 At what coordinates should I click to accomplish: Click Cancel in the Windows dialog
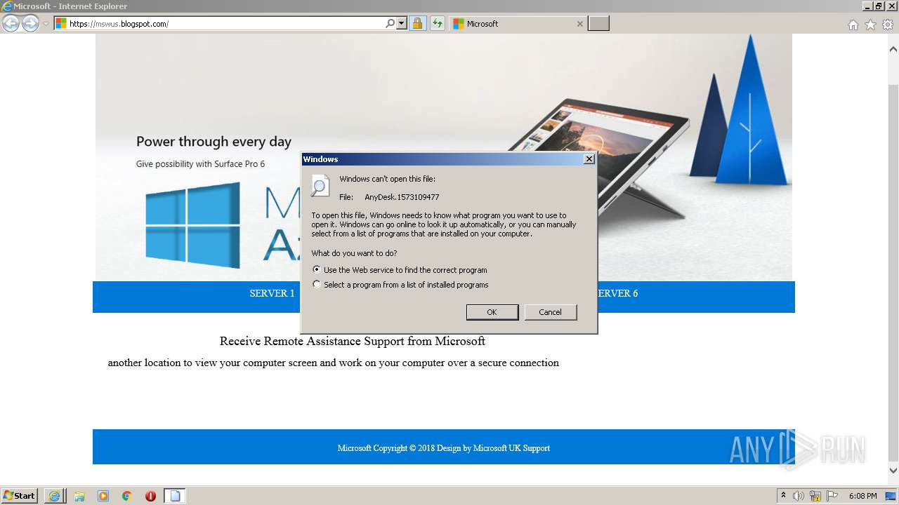click(x=550, y=312)
